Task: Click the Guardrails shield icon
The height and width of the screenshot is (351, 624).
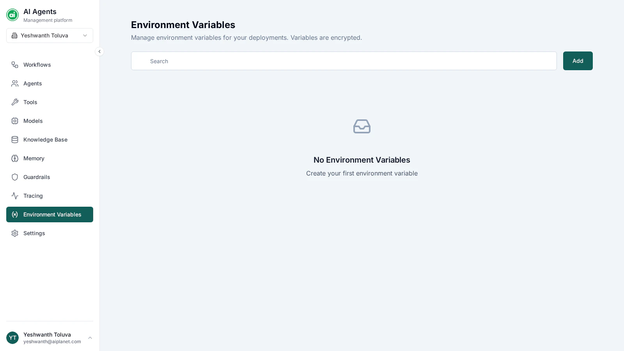Action: [15, 177]
